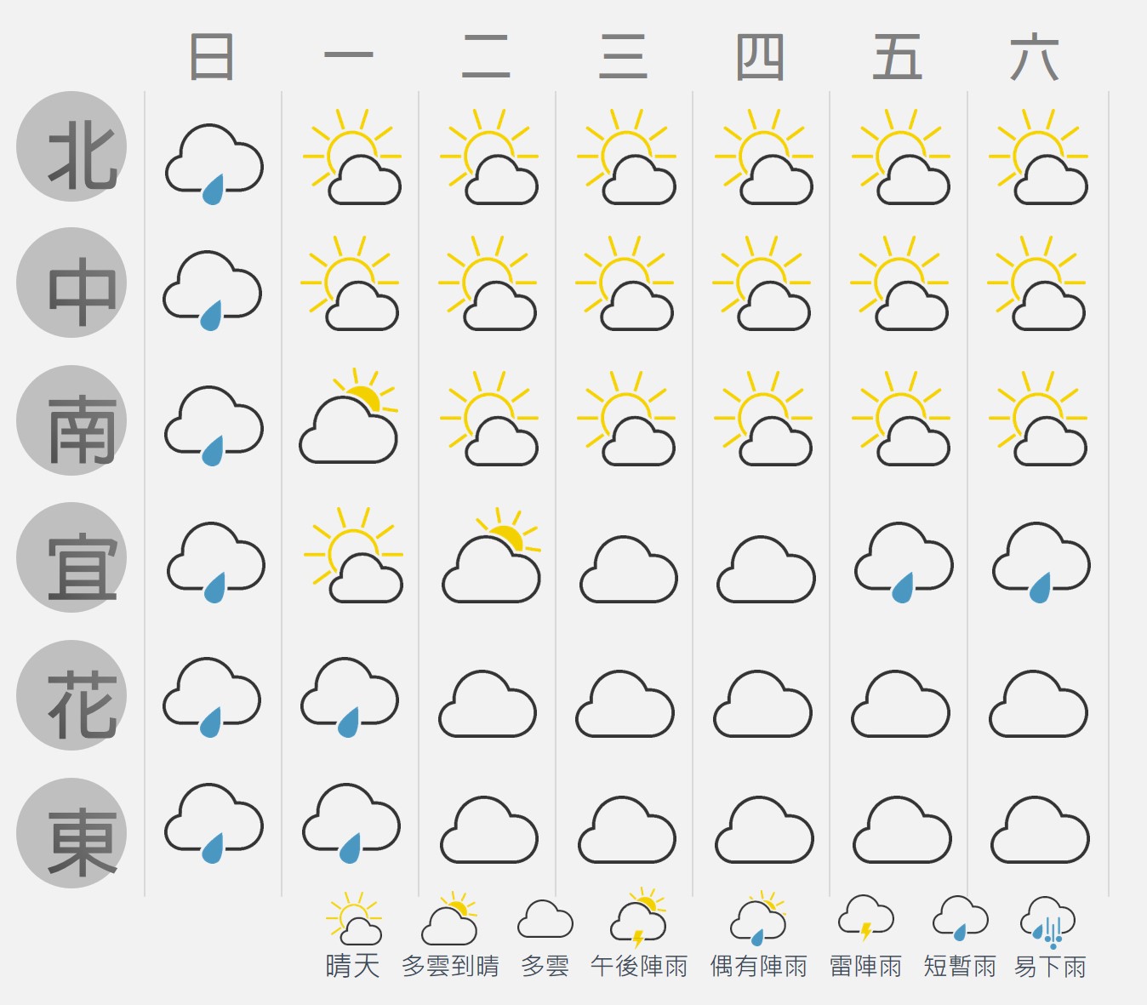Click the 易下雨 legend label
The image size is (1147, 1005).
tap(1050, 967)
